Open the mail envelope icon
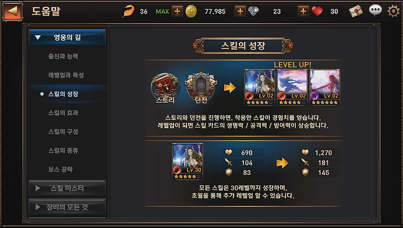 [355, 11]
